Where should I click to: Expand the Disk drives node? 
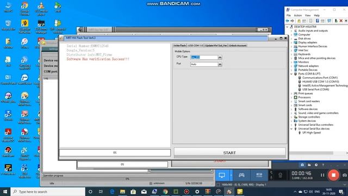(x=291, y=39)
